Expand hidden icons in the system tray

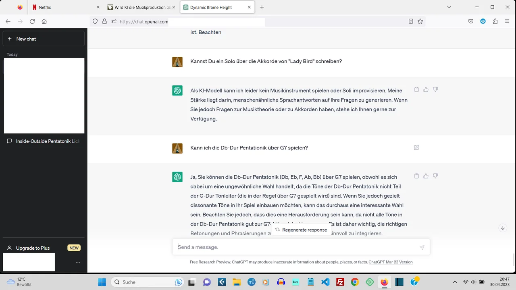click(455, 282)
